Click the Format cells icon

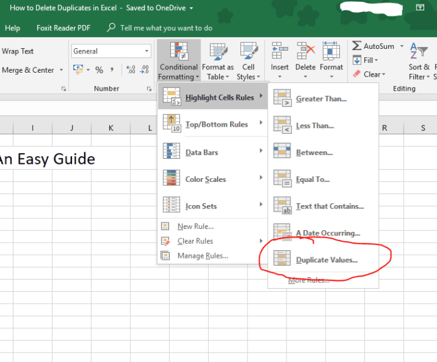(x=331, y=51)
